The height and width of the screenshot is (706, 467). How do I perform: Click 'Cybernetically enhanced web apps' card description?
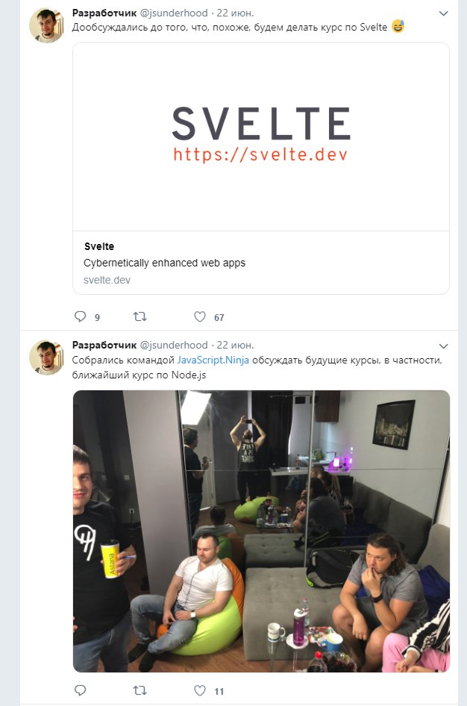pos(164,263)
